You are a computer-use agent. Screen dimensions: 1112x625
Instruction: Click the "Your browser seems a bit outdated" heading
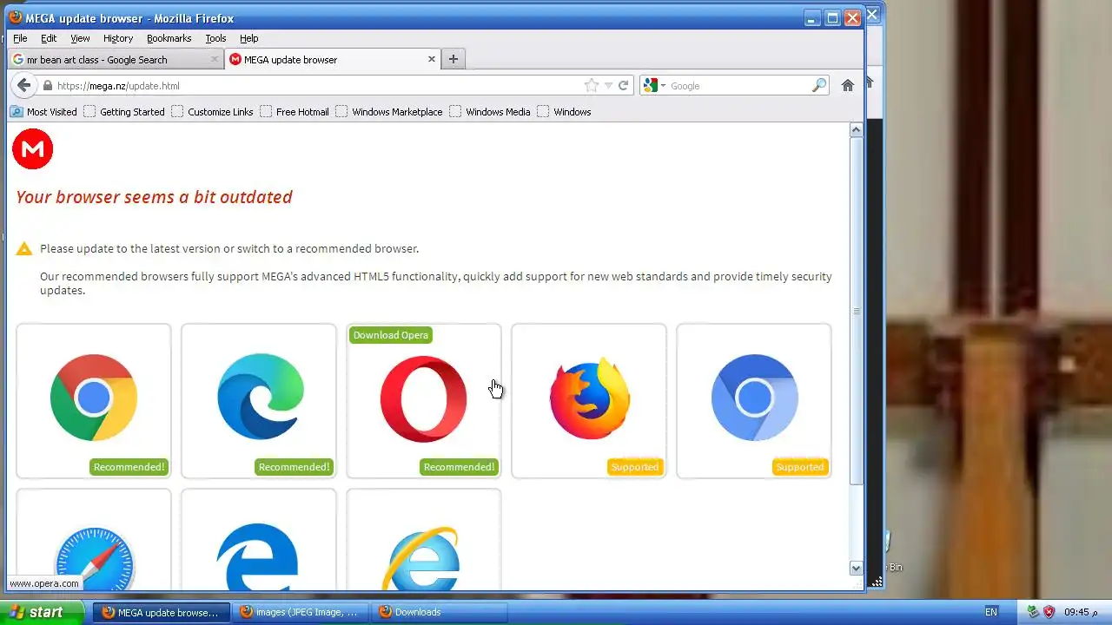point(154,197)
